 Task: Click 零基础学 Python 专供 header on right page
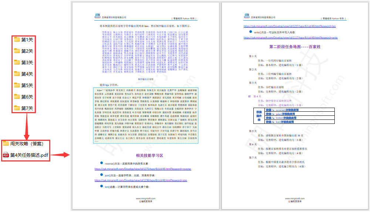point(333,18)
